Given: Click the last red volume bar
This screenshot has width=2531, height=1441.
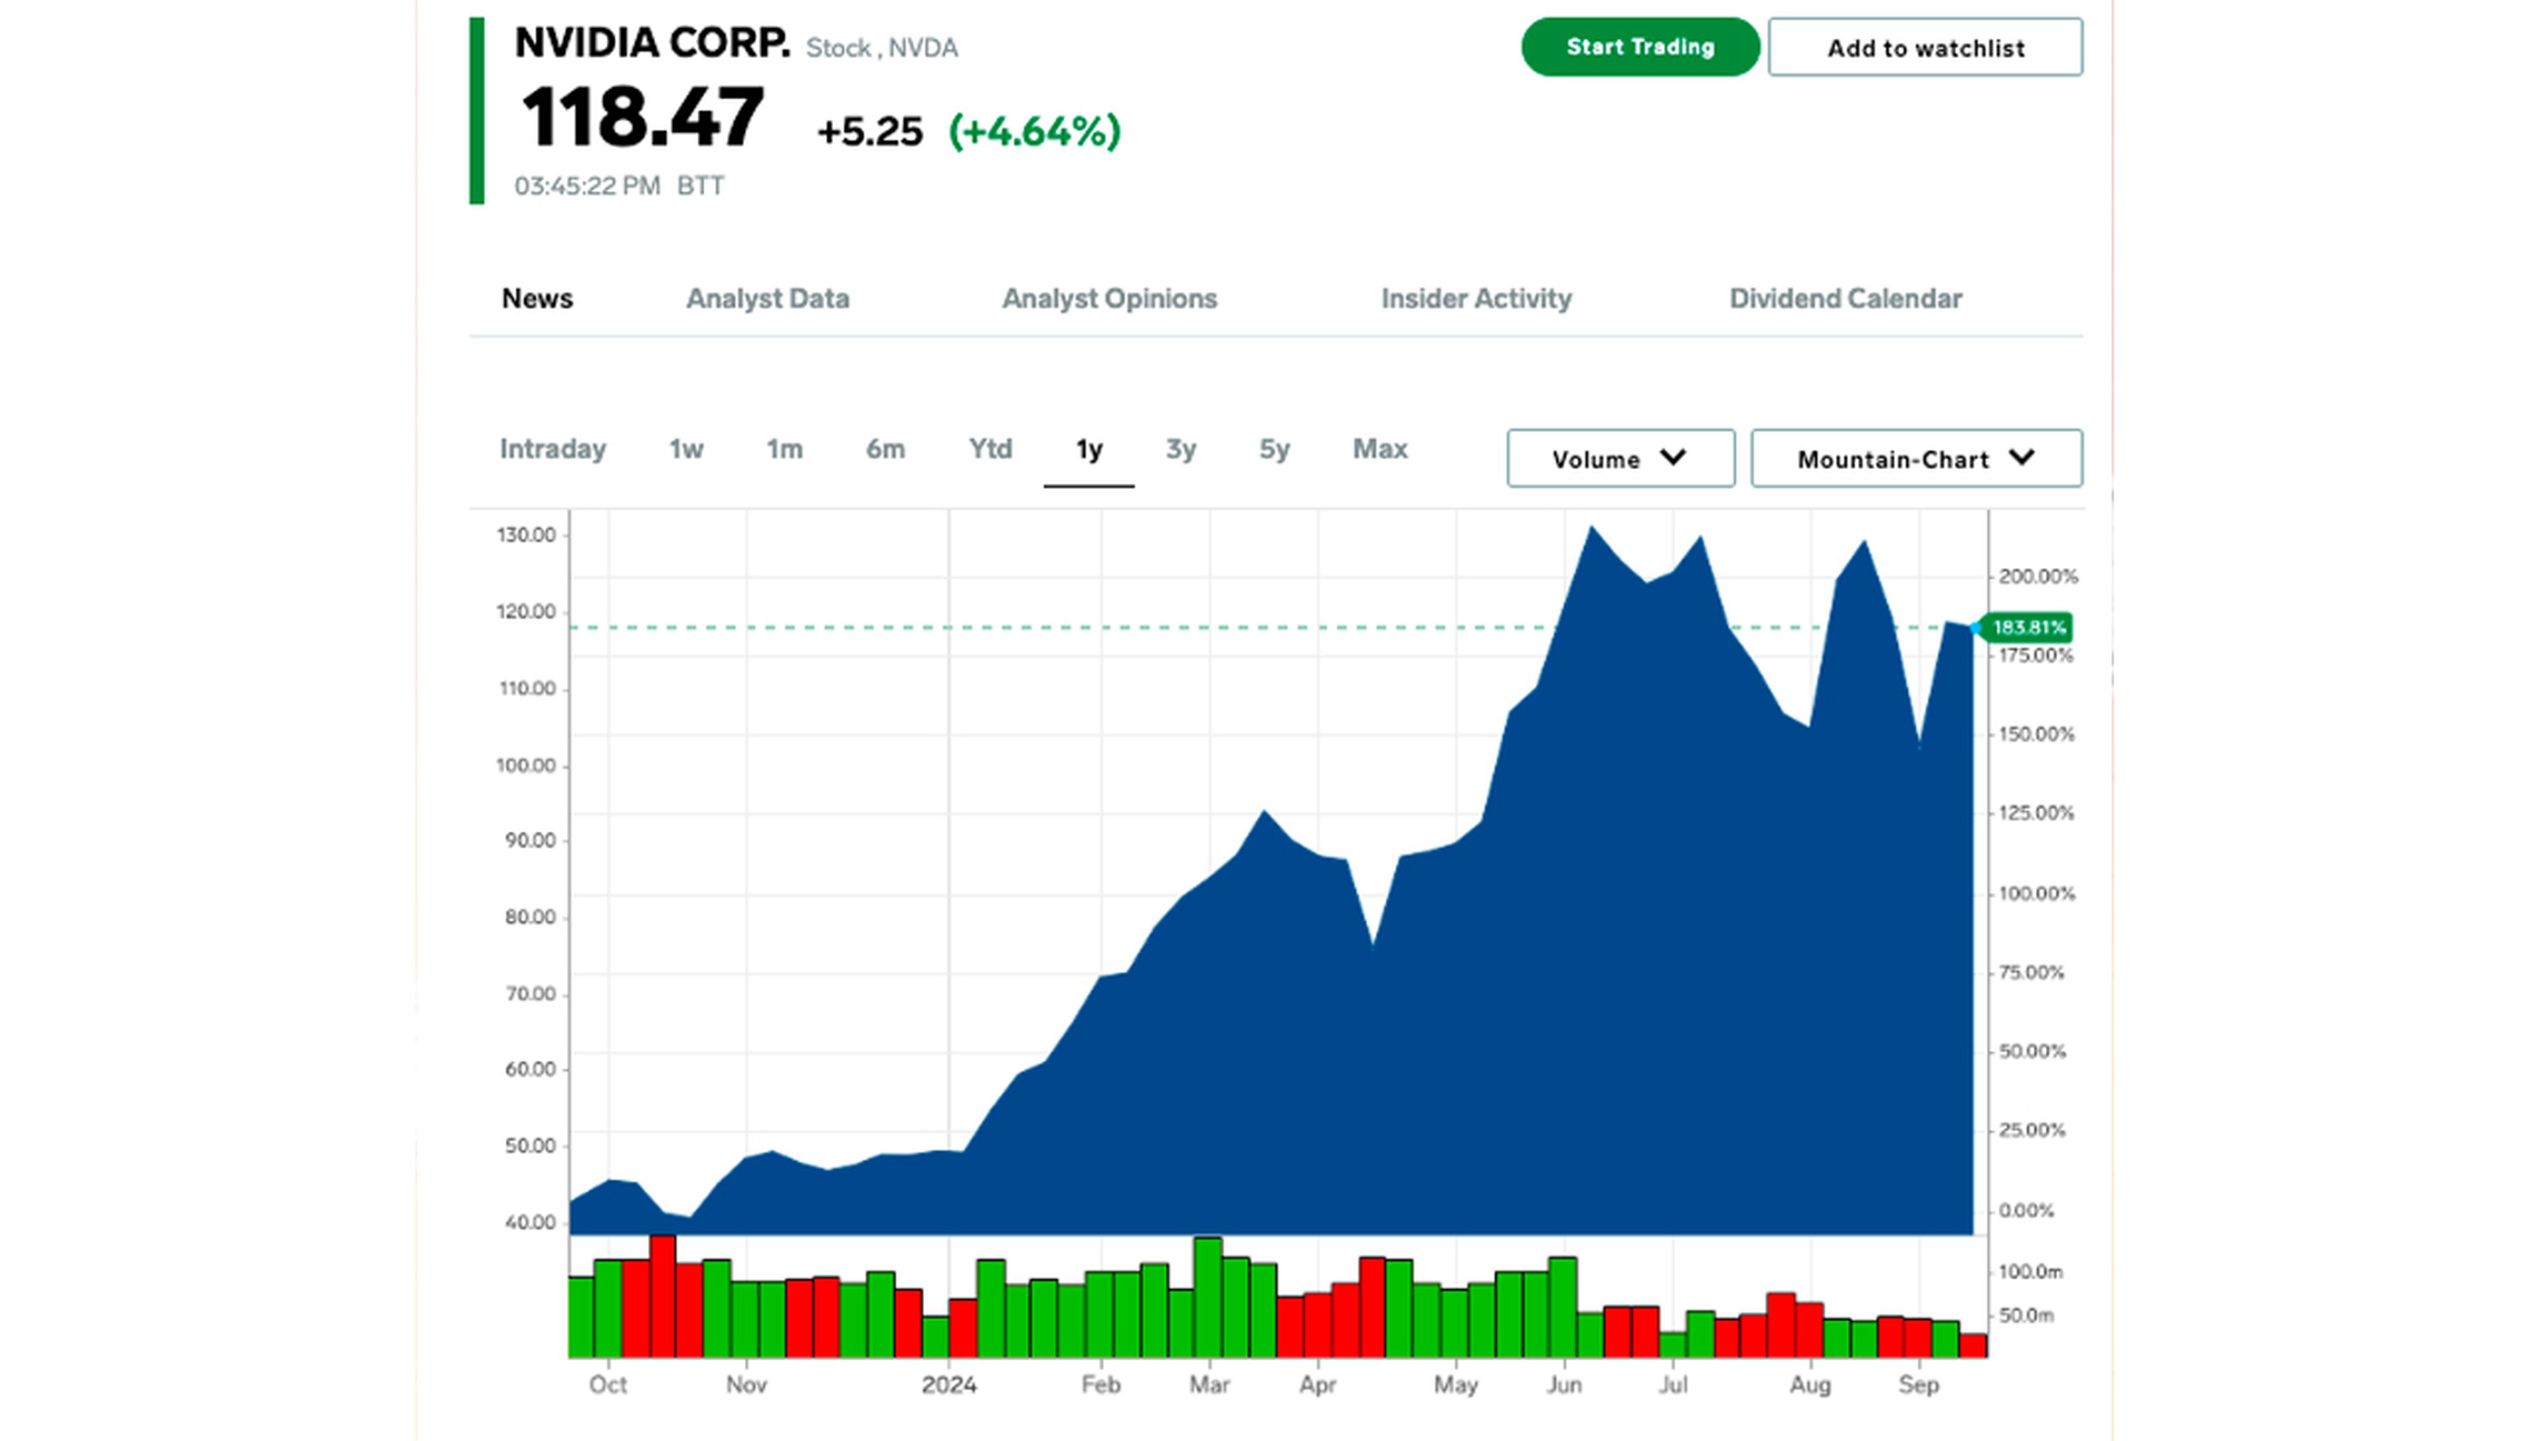Looking at the screenshot, I should pos(1973,1346).
